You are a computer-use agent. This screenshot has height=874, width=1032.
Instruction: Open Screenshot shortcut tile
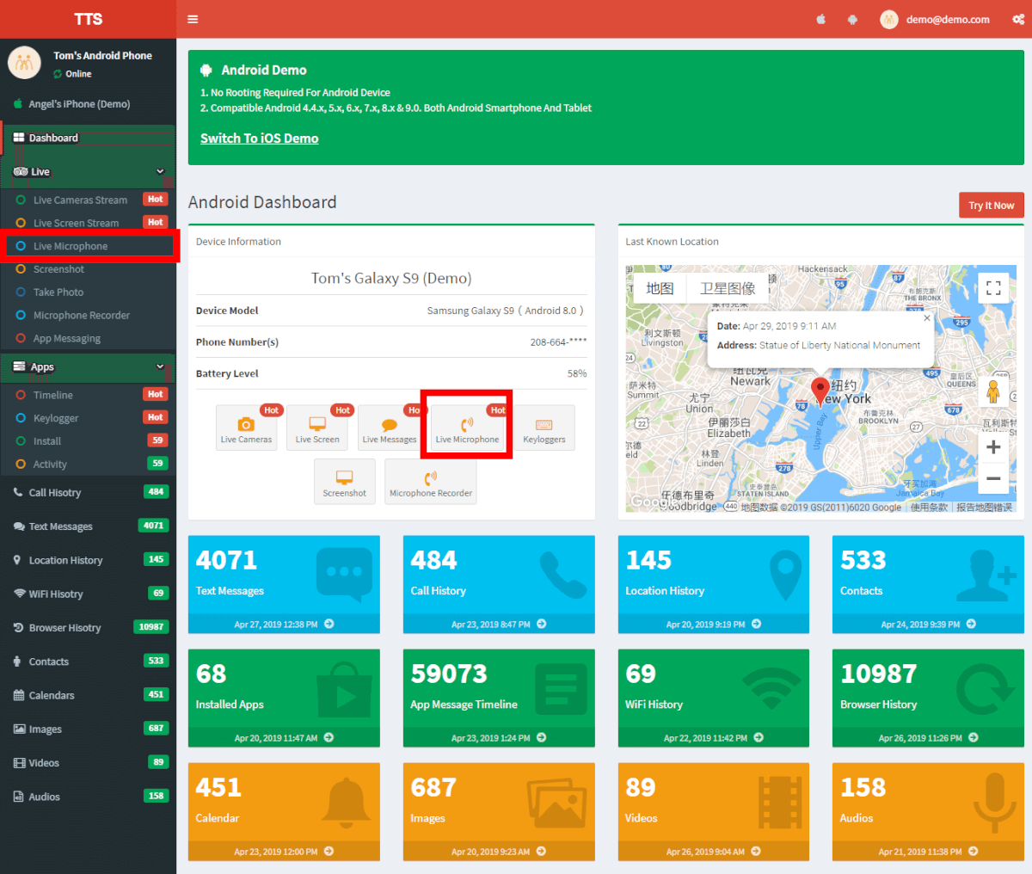point(345,482)
